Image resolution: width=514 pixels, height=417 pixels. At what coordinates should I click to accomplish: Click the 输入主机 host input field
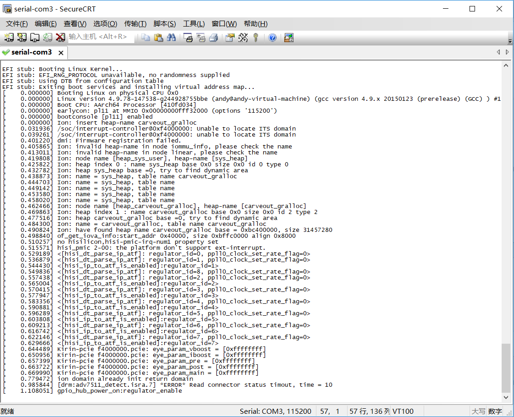point(101,37)
